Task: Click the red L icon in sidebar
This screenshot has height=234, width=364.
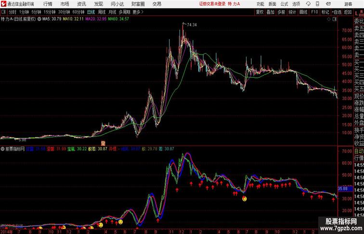Action: 356,14
